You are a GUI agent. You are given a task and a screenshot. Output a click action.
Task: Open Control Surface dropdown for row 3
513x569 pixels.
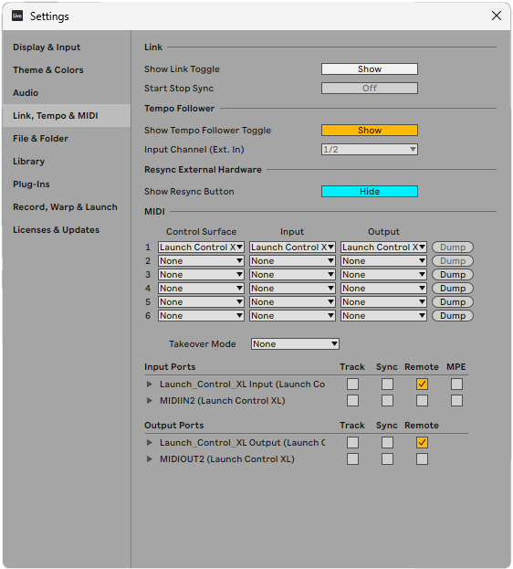click(x=201, y=275)
